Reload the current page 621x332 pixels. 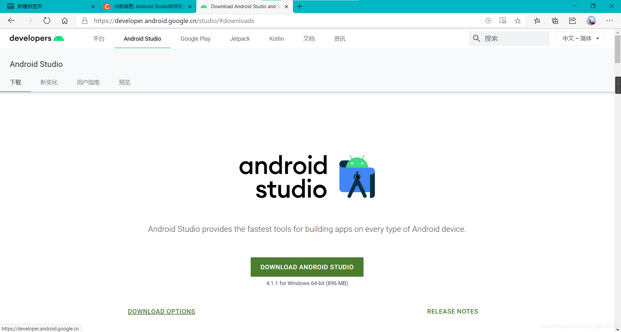[x=47, y=21]
